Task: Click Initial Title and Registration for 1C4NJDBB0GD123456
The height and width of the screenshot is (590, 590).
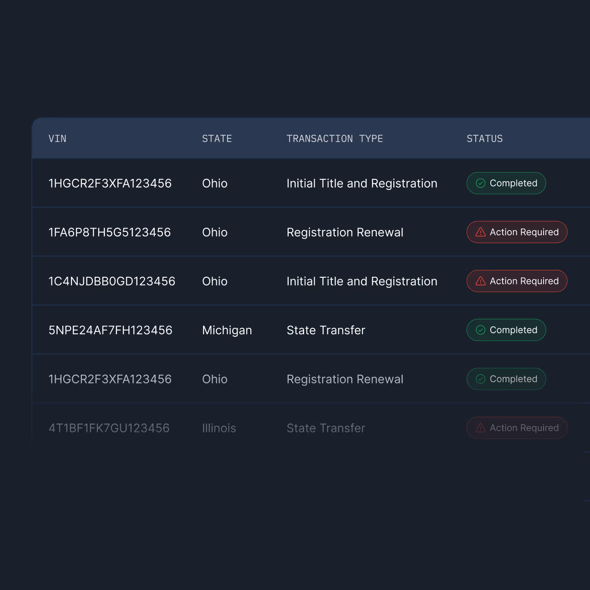Action: click(362, 281)
